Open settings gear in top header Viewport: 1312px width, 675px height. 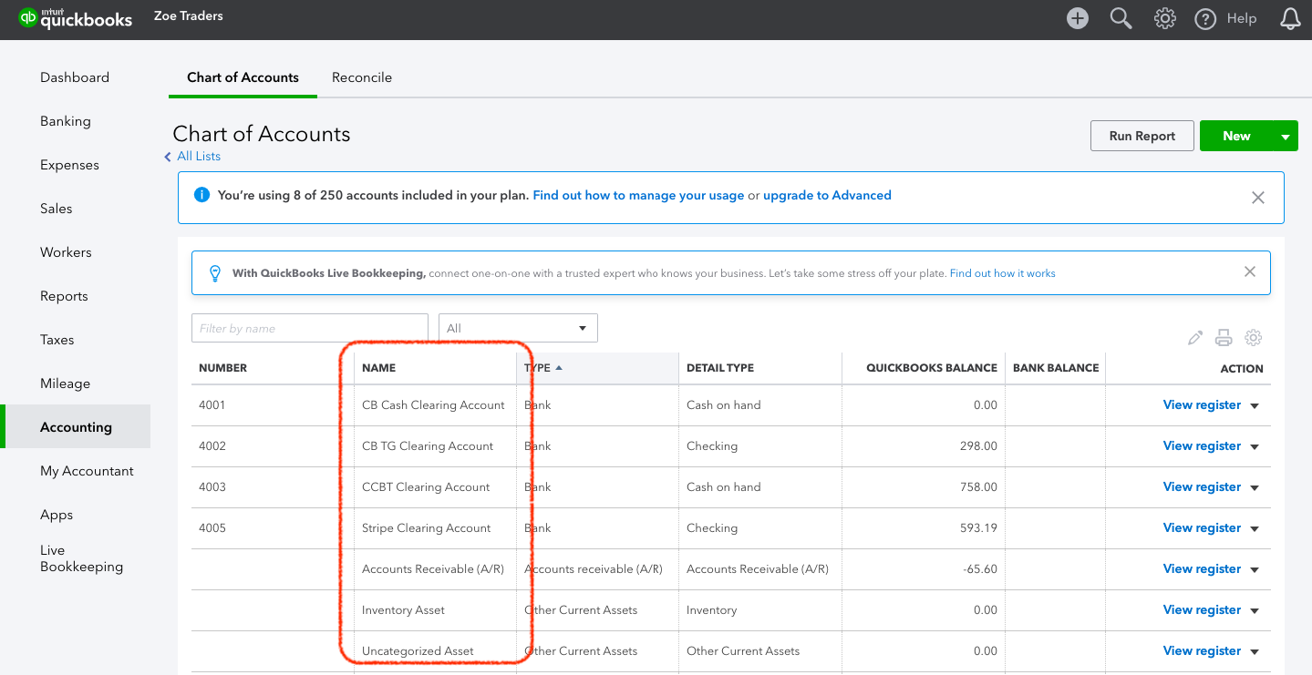(1164, 18)
